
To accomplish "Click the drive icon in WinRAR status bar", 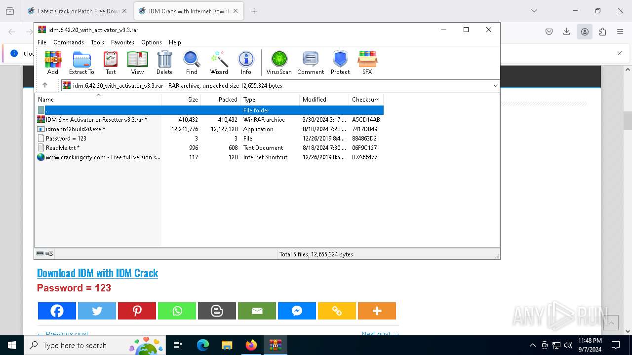I will point(40,253).
